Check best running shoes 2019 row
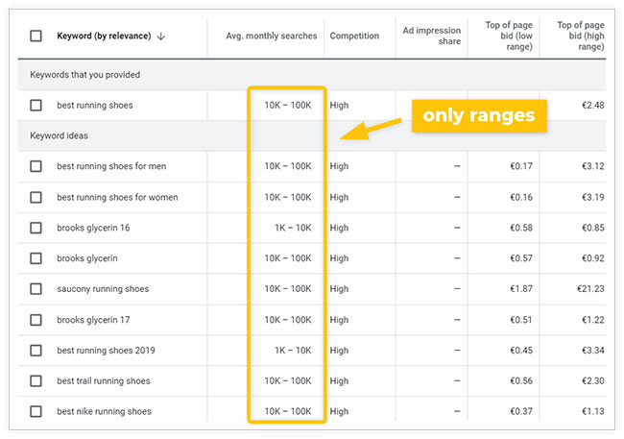Image resolution: width=624 pixels, height=439 pixels. tap(36, 351)
